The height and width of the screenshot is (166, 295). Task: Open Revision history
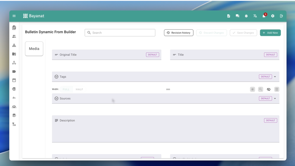click(179, 33)
